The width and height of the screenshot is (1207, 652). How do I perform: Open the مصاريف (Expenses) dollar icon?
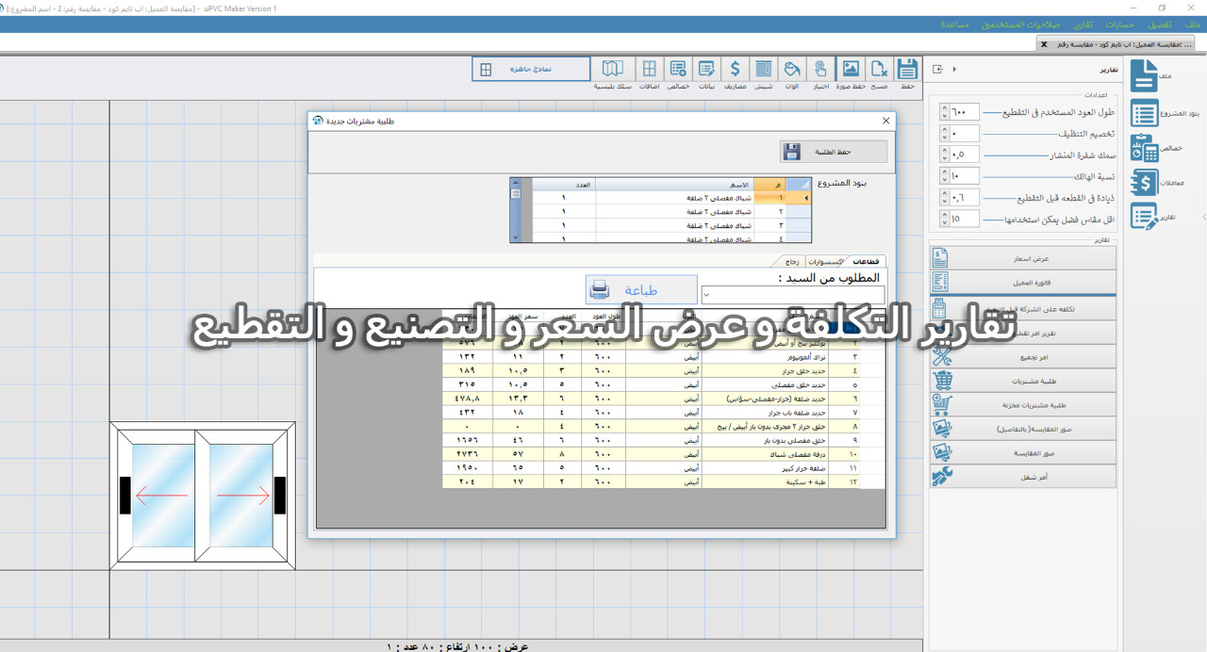click(x=735, y=69)
